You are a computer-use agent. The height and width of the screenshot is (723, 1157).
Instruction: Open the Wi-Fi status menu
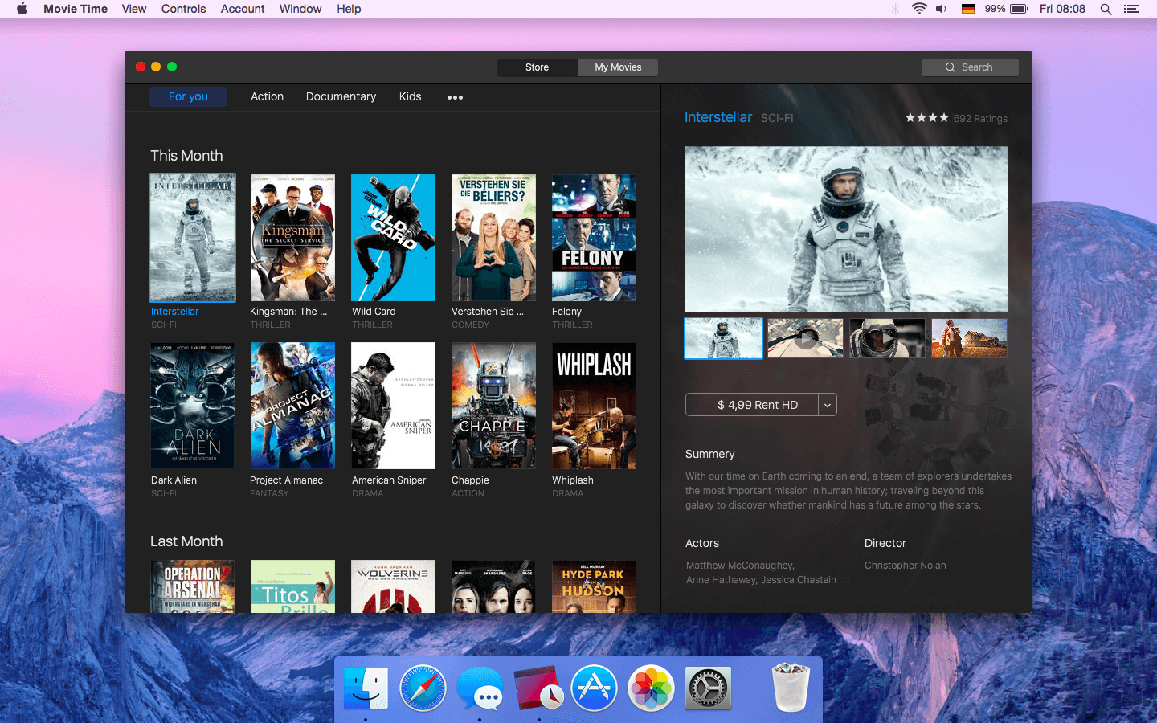(919, 9)
